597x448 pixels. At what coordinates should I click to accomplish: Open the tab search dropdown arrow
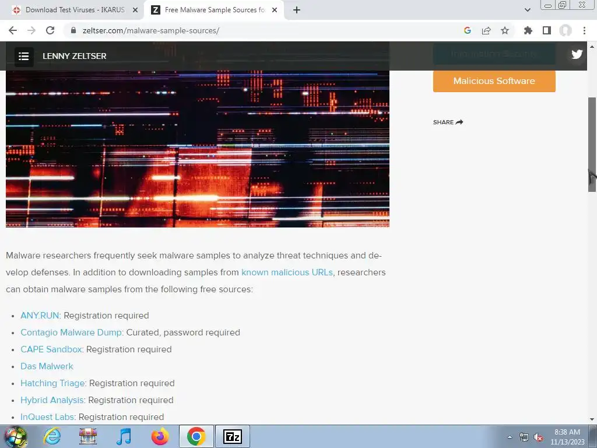click(527, 10)
